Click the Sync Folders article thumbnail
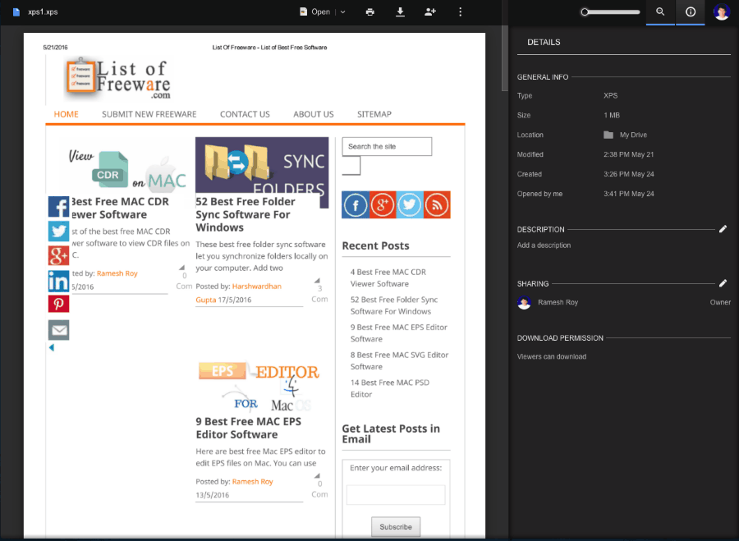Image resolution: width=739 pixels, height=541 pixels. pos(262,166)
